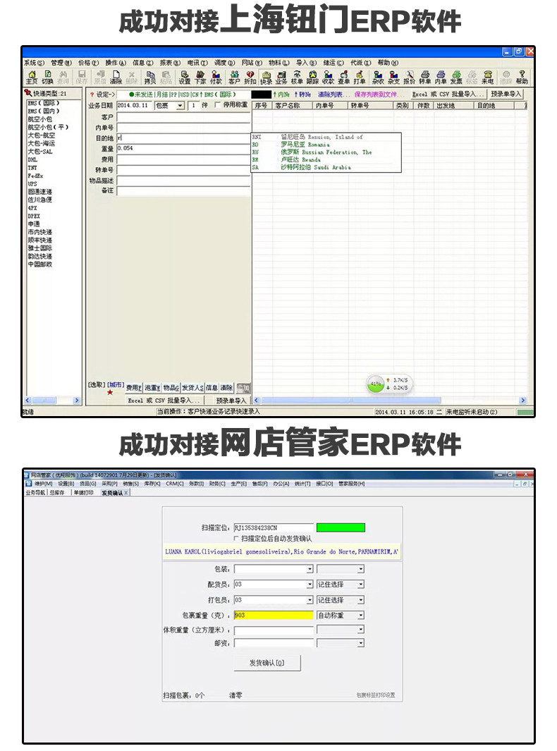Toggle the 停用称重 checkbox

[217, 105]
